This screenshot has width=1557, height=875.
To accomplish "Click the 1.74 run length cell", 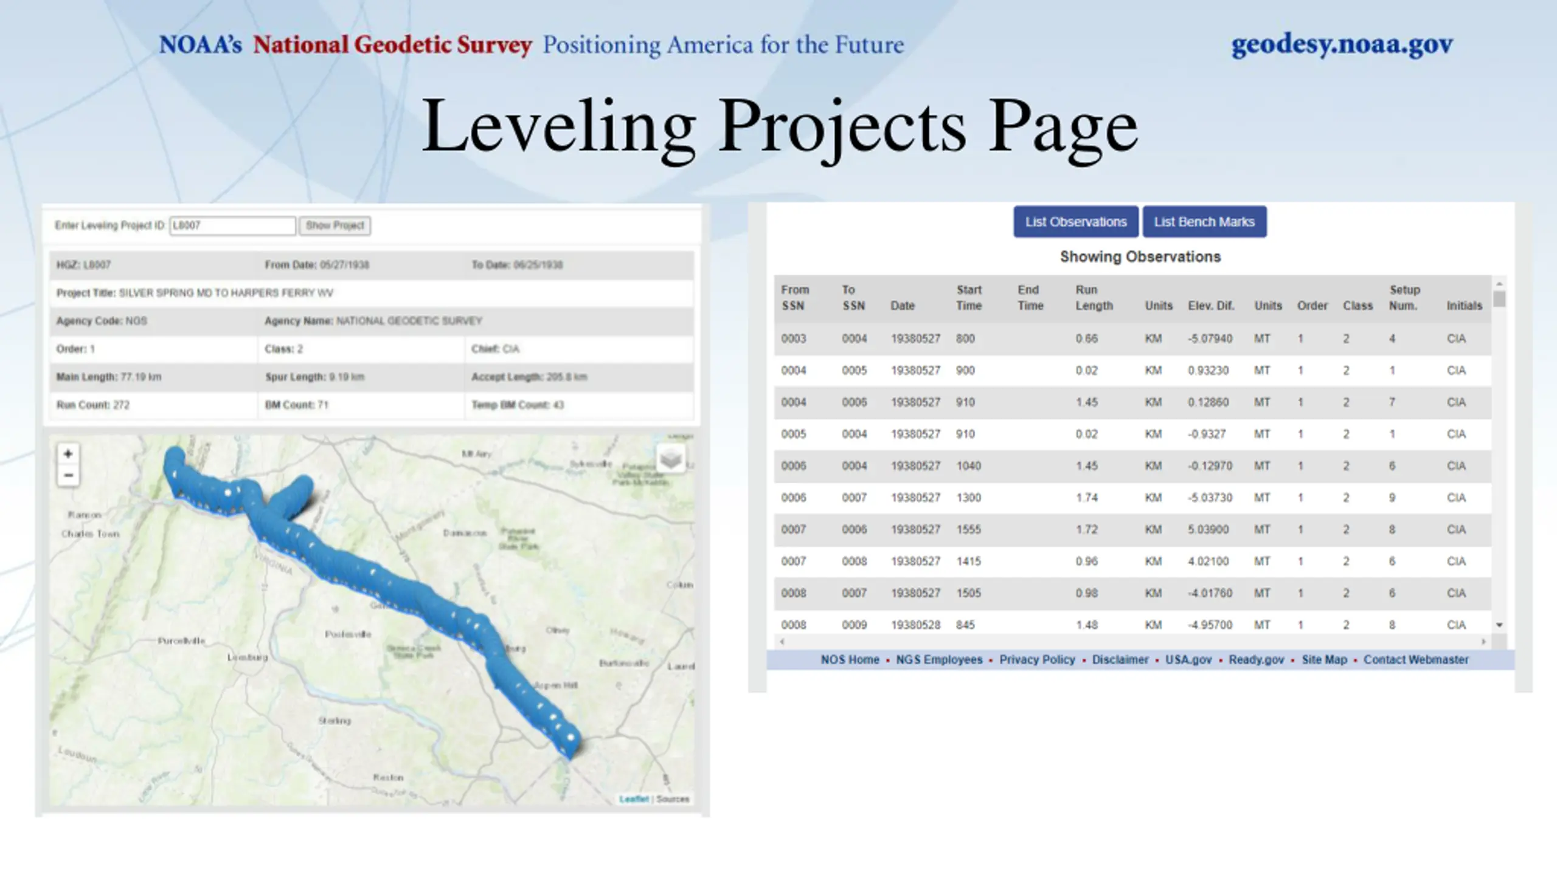I will click(1086, 498).
